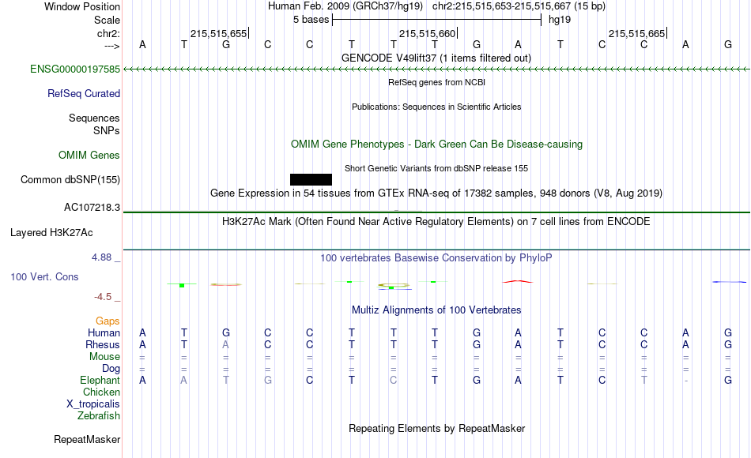
Task: Select the Zebrafish alignment row label
Action: [99, 415]
